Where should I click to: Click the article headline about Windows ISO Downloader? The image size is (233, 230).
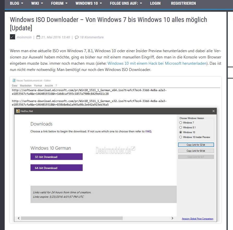click(109, 24)
